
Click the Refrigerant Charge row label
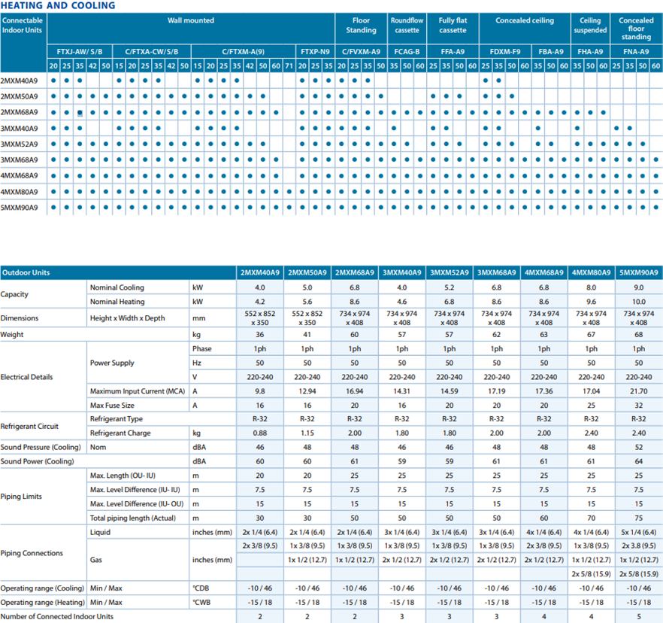tap(120, 433)
